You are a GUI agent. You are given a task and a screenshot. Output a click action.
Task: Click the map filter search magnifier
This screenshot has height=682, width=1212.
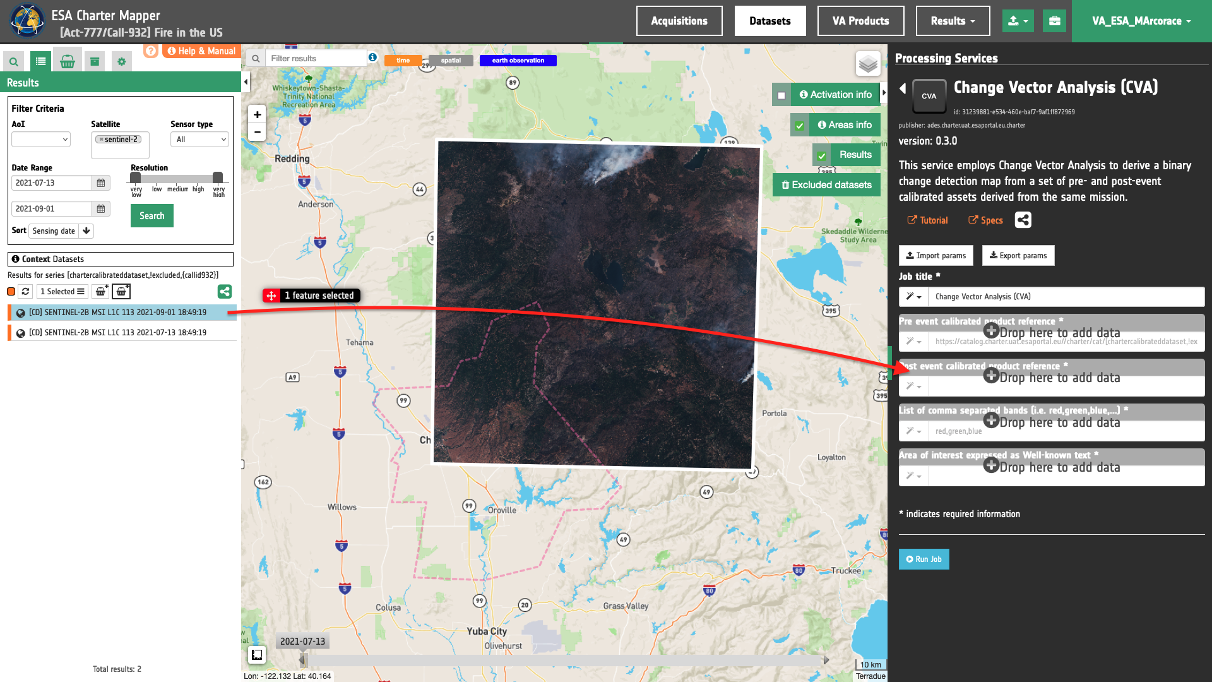click(x=256, y=59)
